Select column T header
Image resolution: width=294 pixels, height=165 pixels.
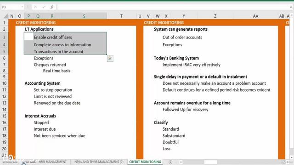point(121,16)
